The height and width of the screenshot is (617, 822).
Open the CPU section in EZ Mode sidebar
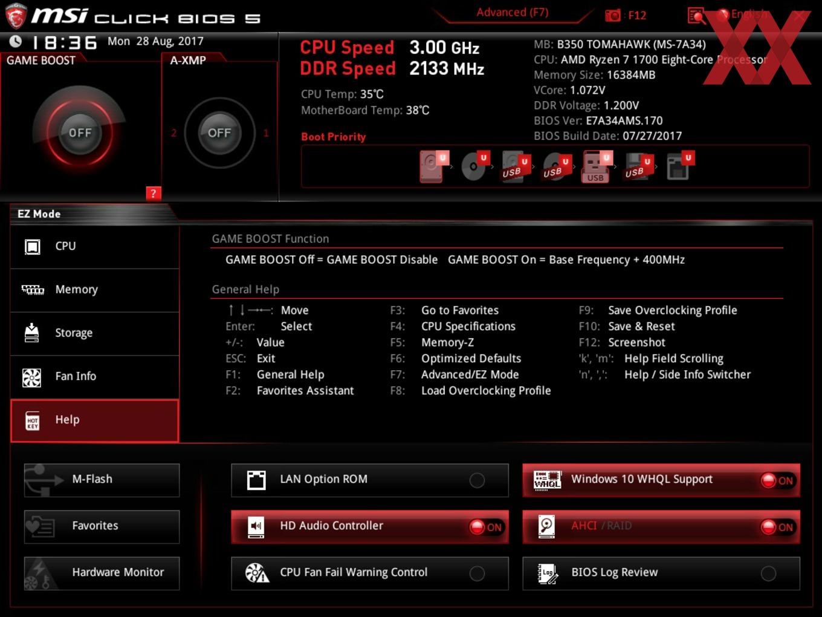(95, 246)
